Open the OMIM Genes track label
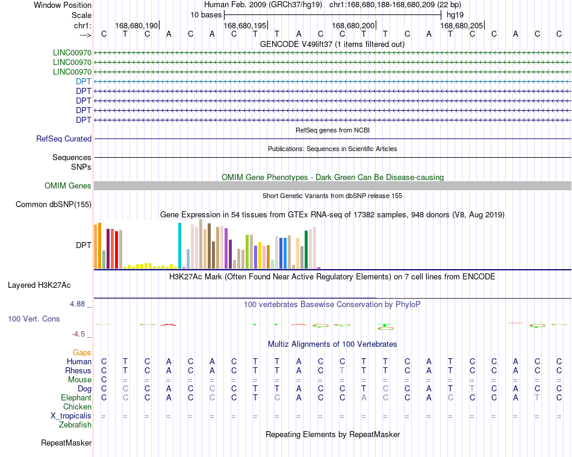 [x=68, y=185]
